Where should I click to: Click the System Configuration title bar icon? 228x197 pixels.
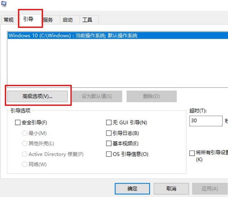(4, 4)
